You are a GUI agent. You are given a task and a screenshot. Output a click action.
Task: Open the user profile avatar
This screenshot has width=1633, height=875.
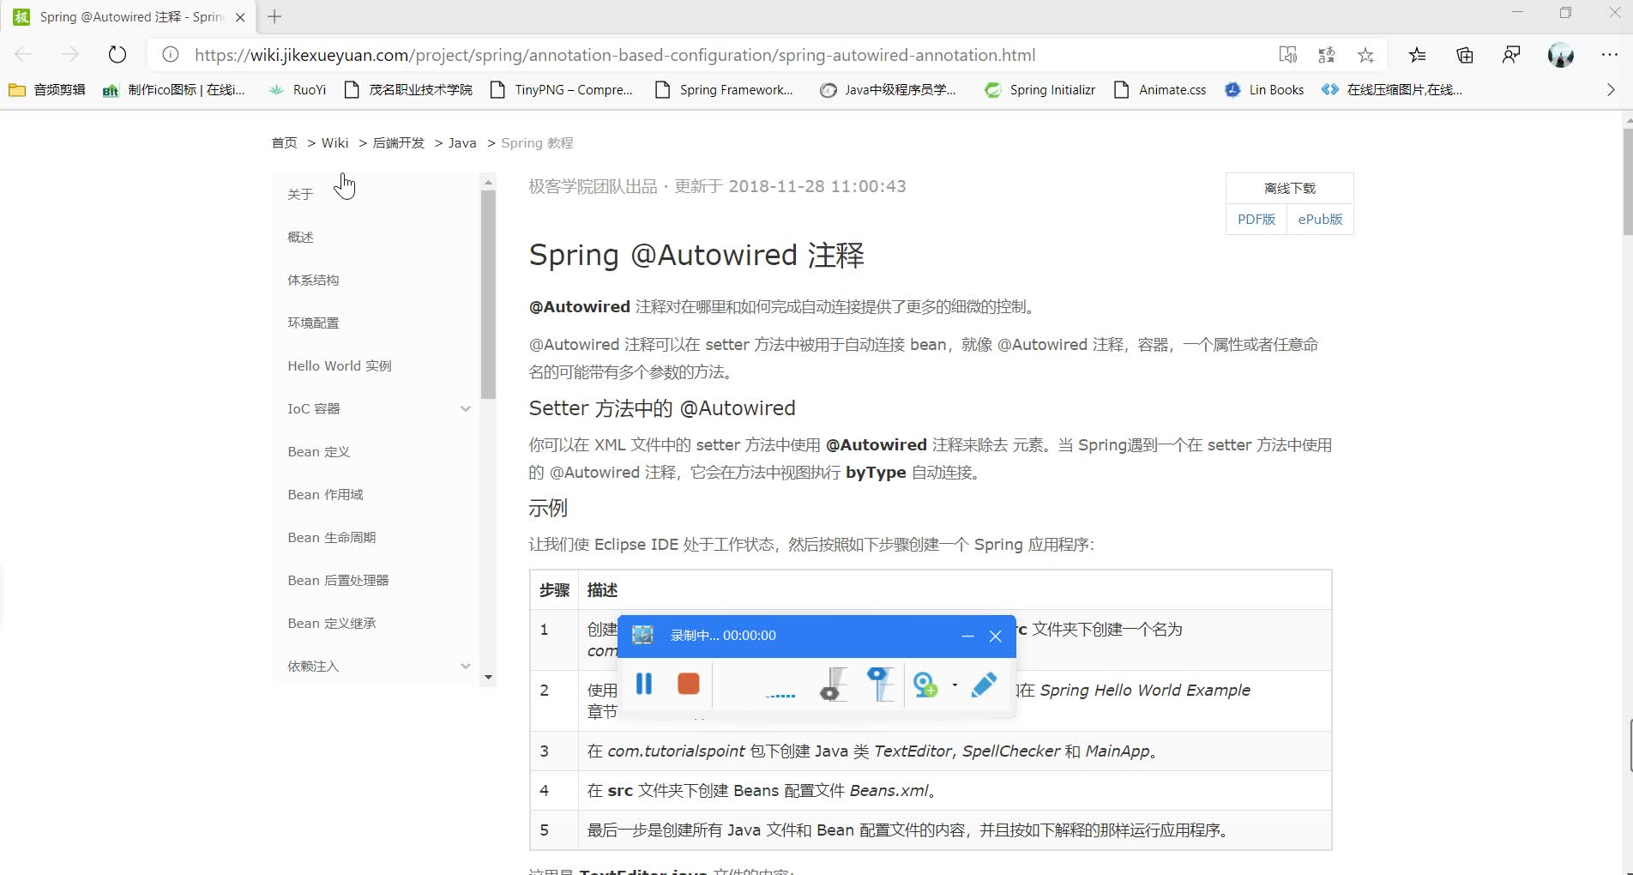1561,55
